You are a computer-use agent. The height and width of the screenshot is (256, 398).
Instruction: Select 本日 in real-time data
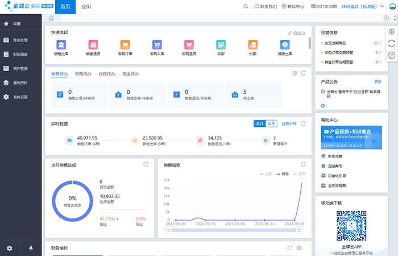click(x=259, y=123)
